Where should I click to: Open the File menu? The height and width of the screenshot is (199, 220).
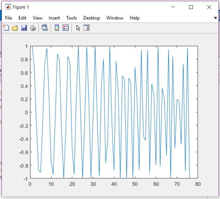coord(8,18)
